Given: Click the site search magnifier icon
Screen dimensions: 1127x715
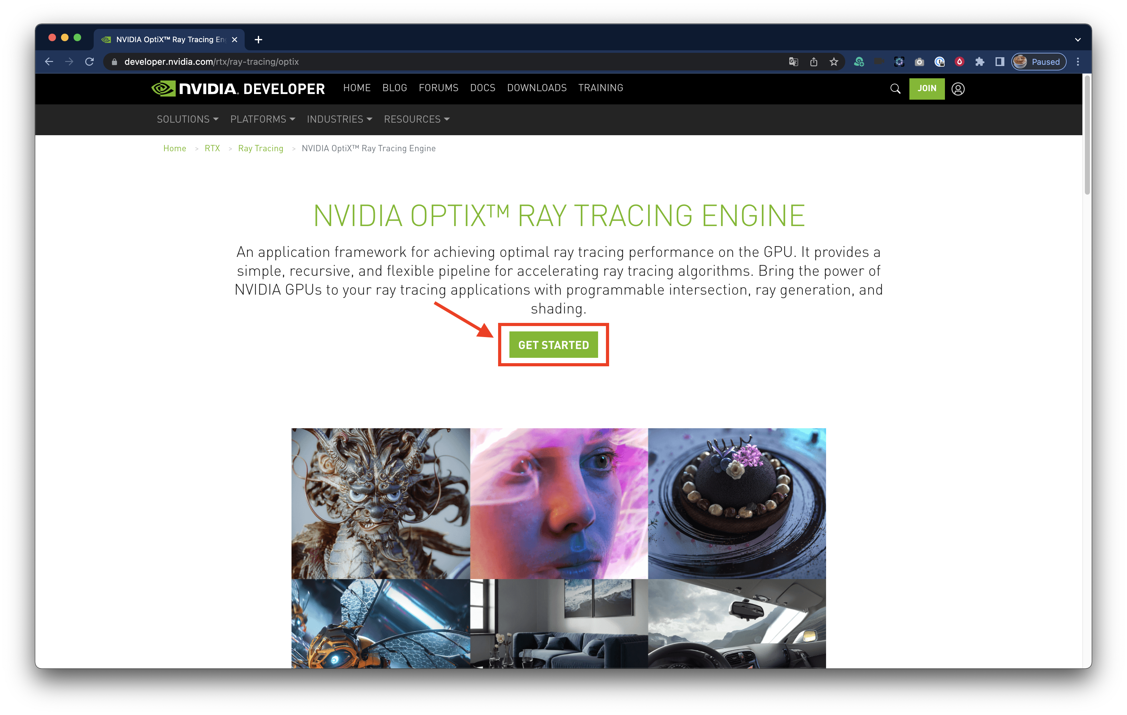Looking at the screenshot, I should point(895,89).
